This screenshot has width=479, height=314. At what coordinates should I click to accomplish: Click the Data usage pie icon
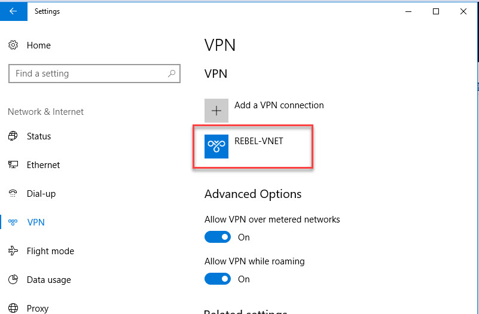coord(13,280)
